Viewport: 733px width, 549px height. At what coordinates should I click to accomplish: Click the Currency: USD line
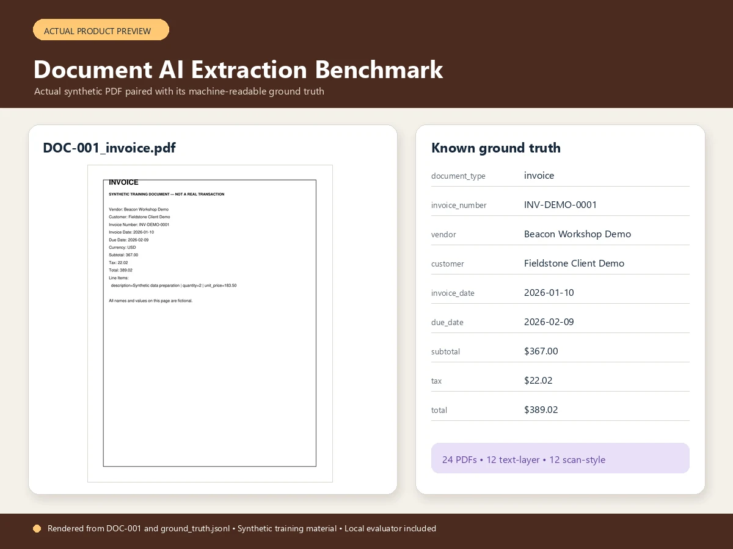click(122, 248)
